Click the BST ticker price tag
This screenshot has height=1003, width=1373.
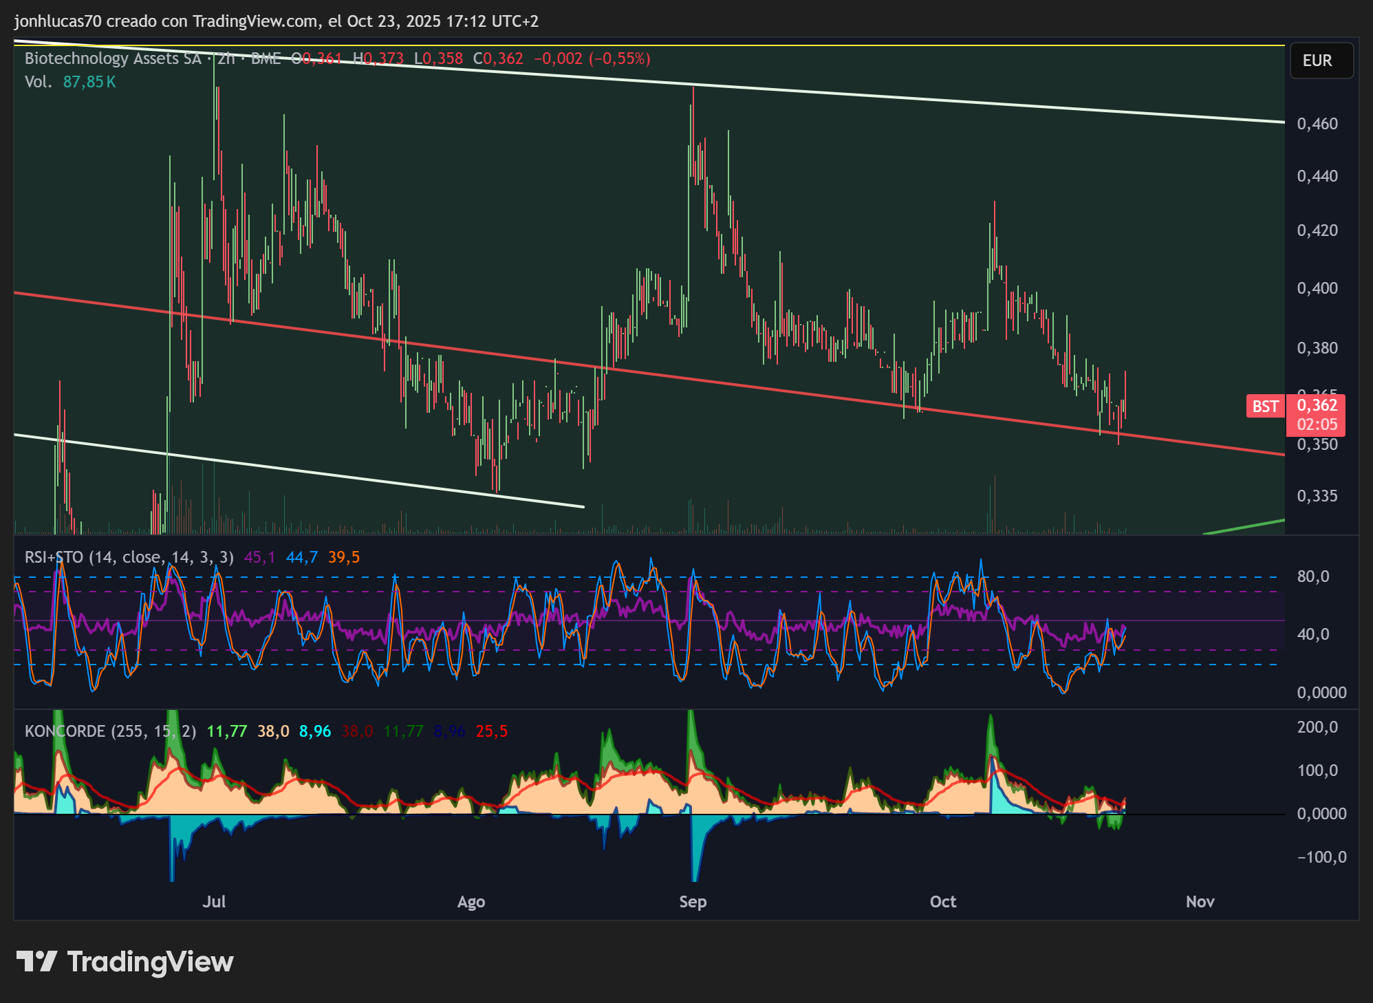(1265, 407)
